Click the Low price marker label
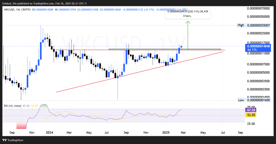Screen dimensions: 276x144 click(x=241, y=100)
